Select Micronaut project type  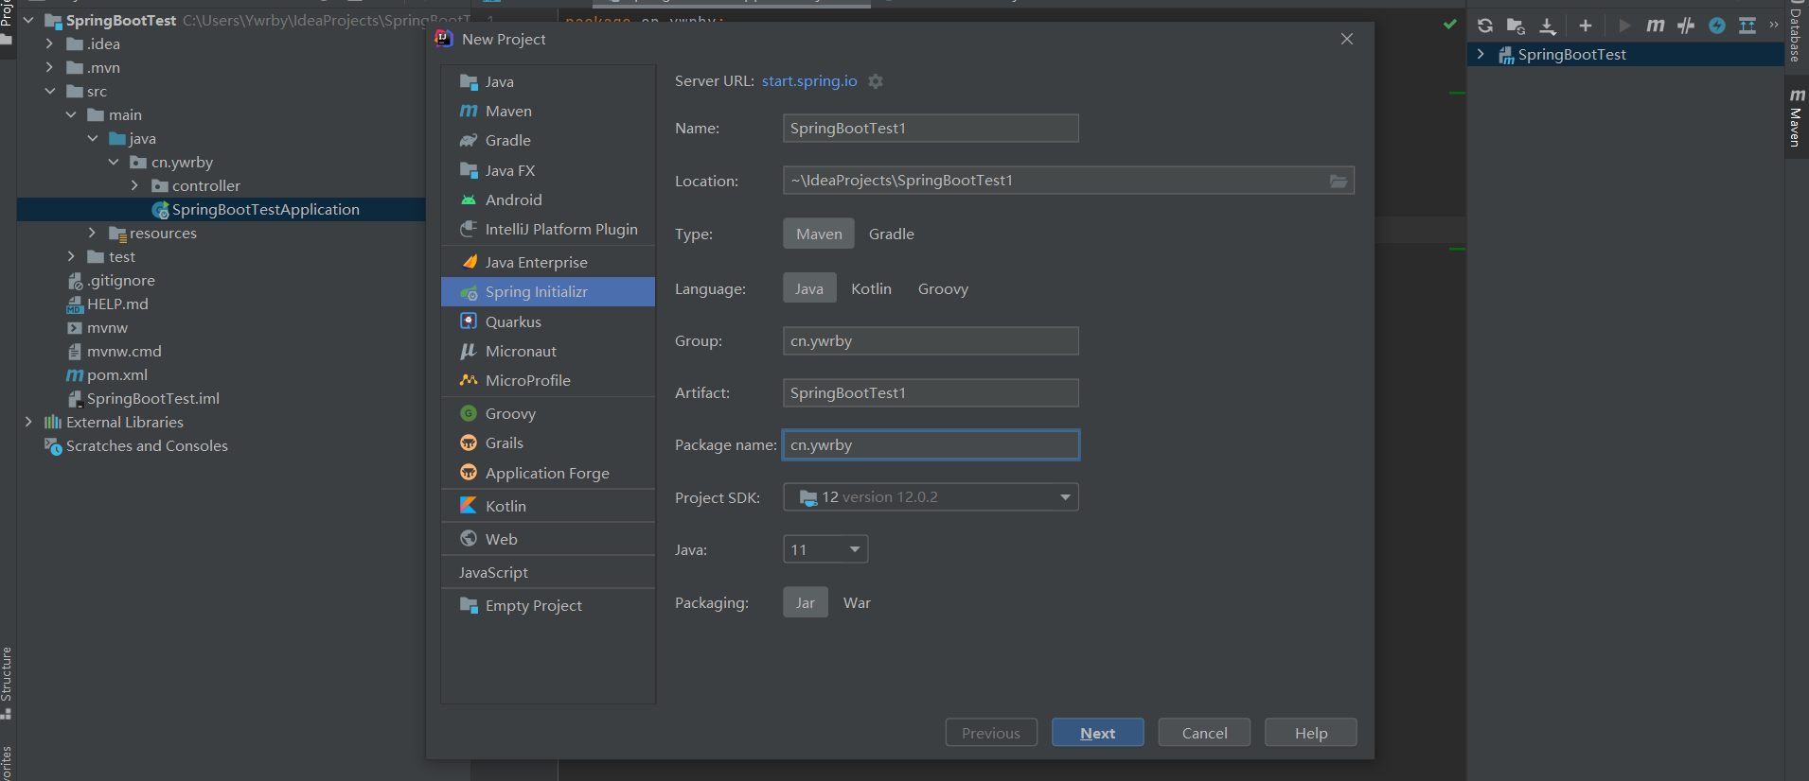[x=548, y=352]
